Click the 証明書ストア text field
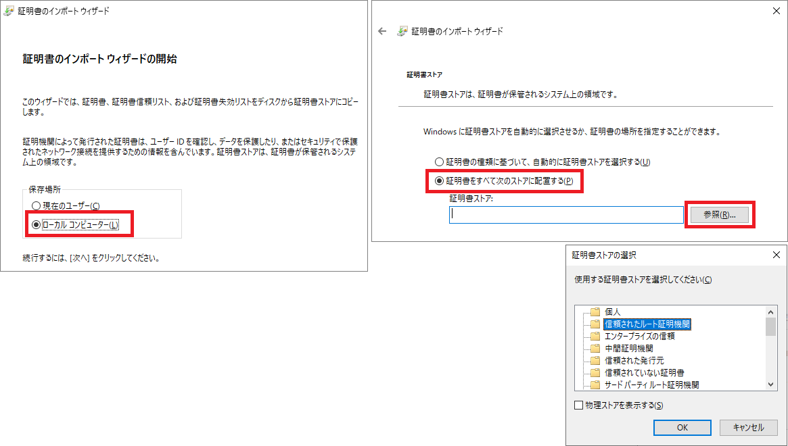This screenshot has width=788, height=446. pyautogui.click(x=566, y=215)
